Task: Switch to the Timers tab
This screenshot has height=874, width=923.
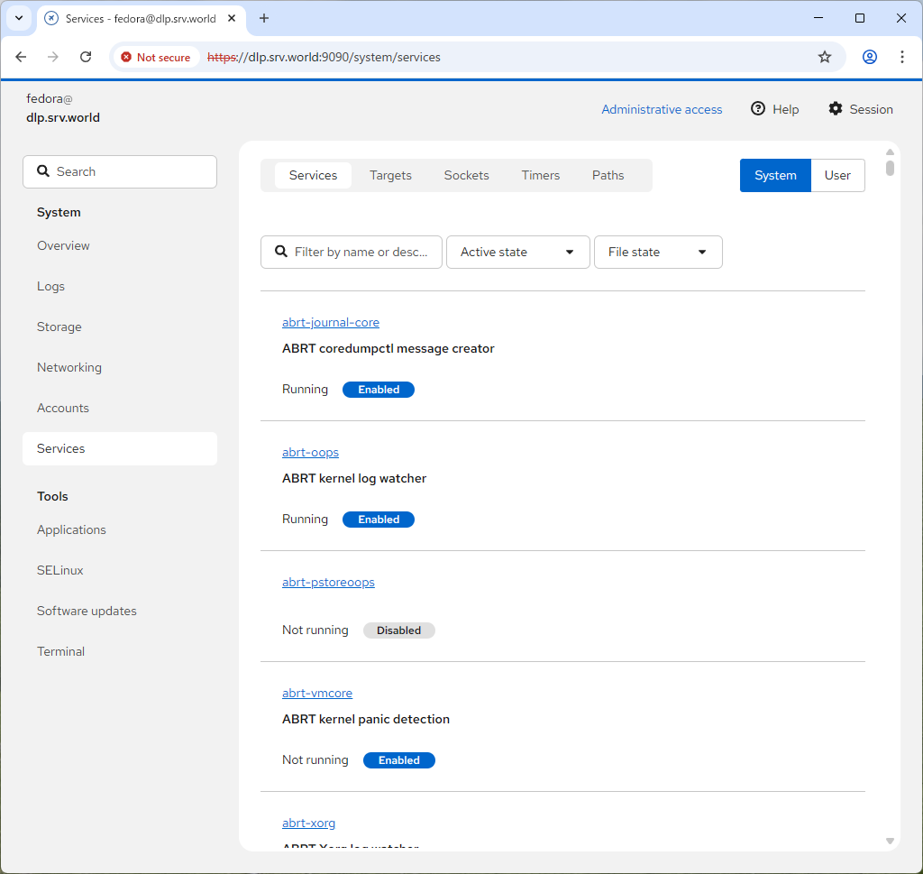Action: pyautogui.click(x=540, y=176)
